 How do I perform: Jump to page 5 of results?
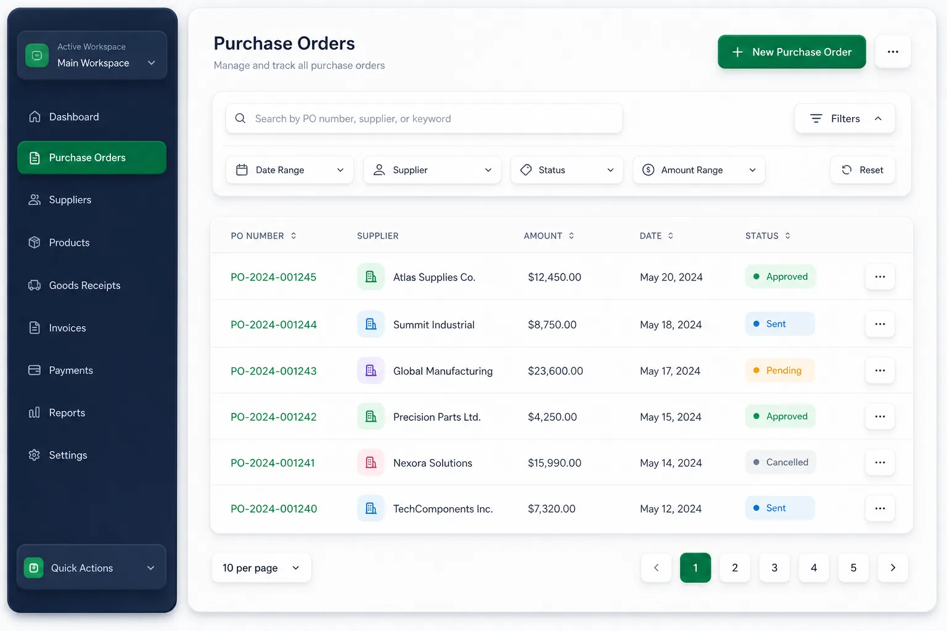pyautogui.click(x=853, y=568)
